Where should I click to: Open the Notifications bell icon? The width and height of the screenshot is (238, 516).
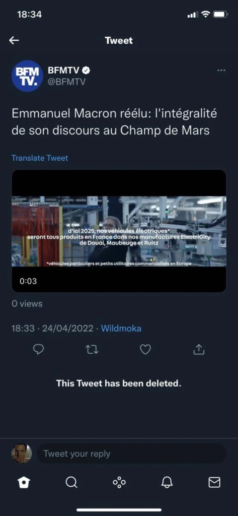[x=167, y=482]
